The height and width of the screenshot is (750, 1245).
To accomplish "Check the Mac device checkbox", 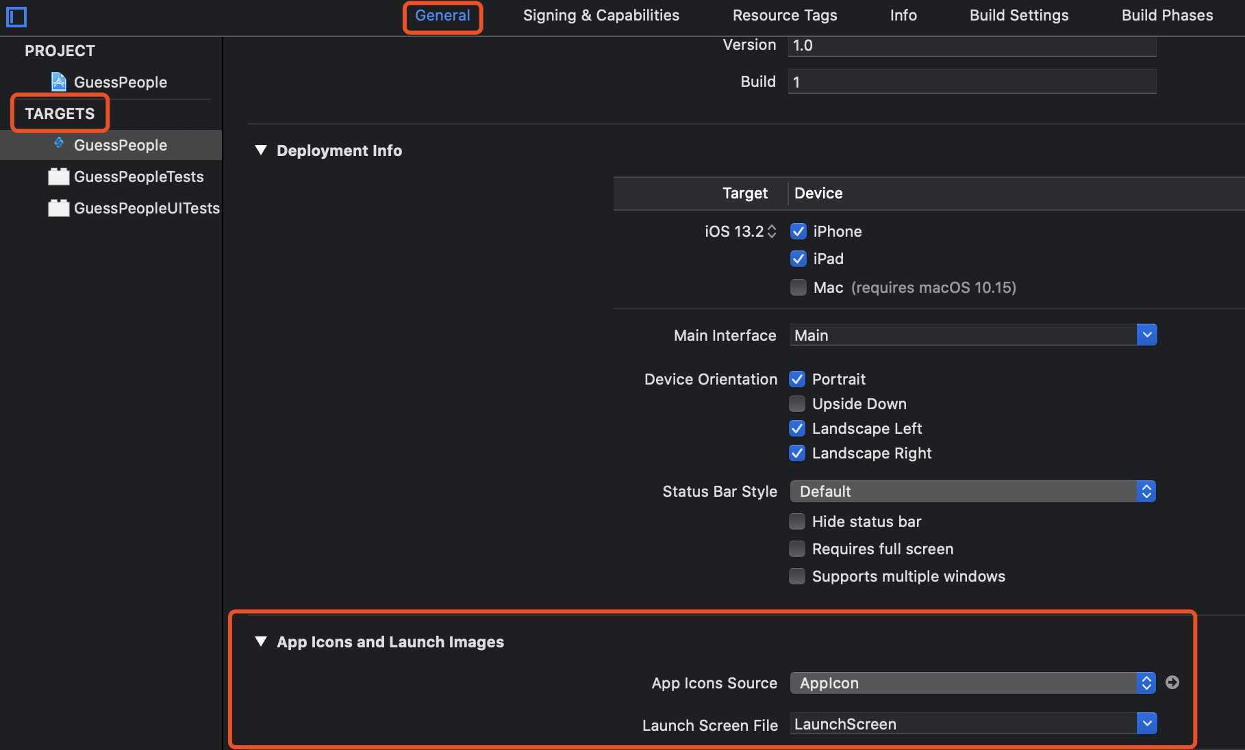I will pyautogui.click(x=798, y=287).
